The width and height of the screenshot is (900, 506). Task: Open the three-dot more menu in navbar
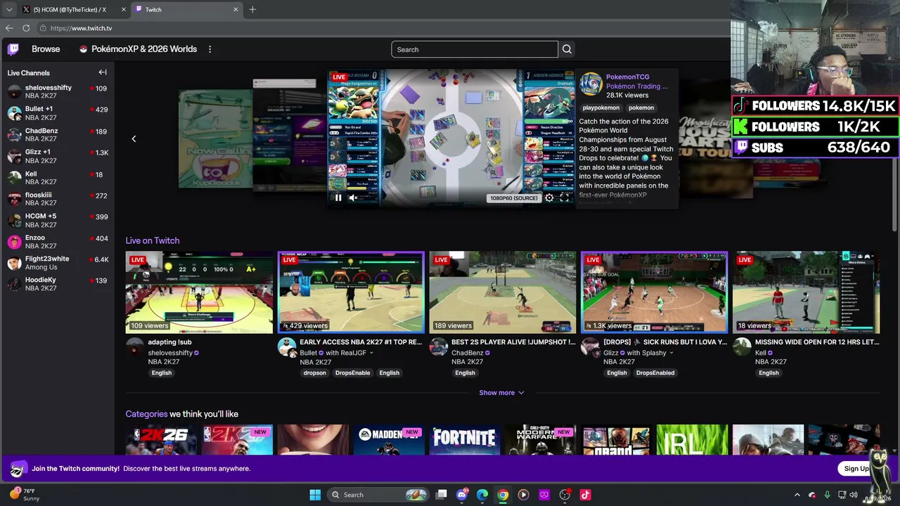point(210,49)
